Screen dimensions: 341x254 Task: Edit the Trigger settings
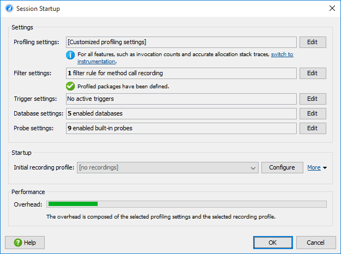pyautogui.click(x=313, y=99)
